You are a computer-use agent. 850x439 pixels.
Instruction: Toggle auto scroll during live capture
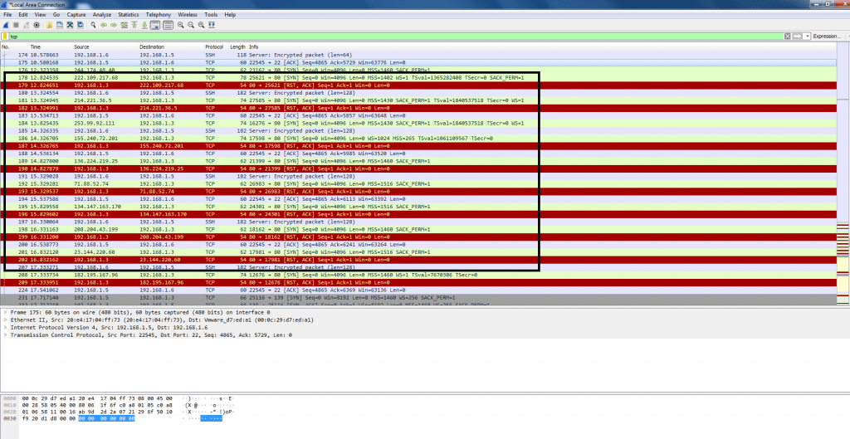pos(155,25)
